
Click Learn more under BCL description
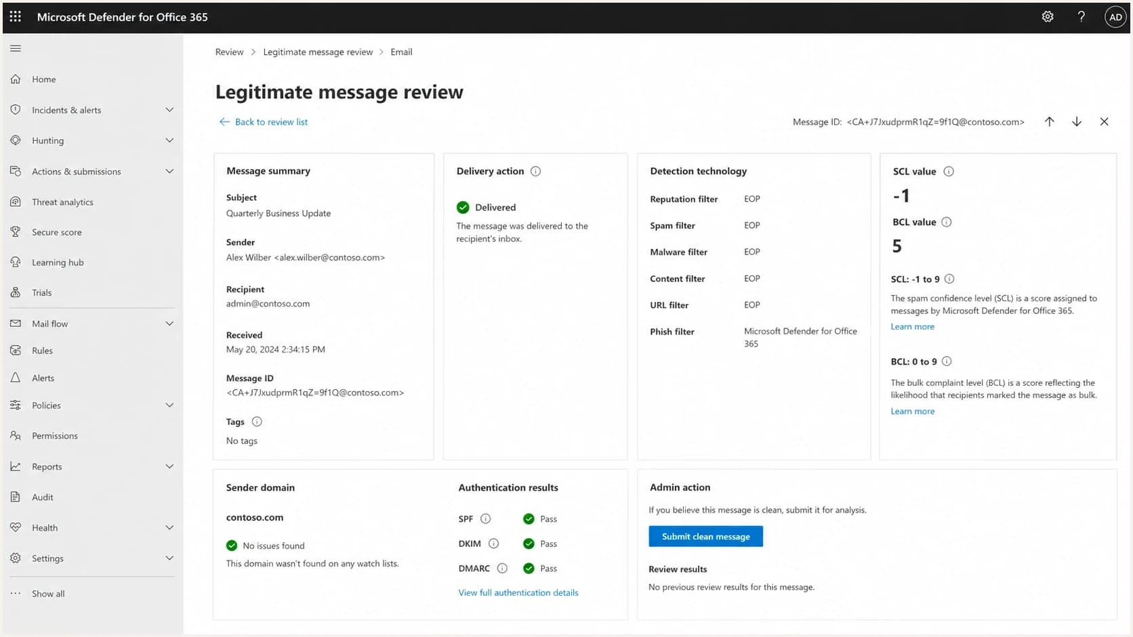tap(912, 411)
